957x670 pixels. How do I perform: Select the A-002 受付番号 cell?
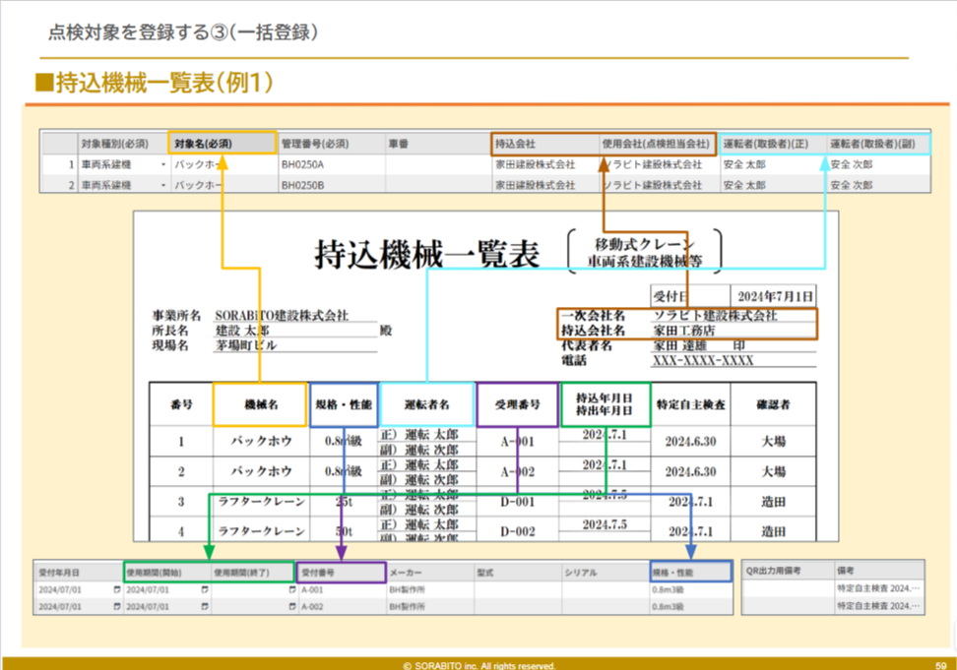[x=342, y=607]
